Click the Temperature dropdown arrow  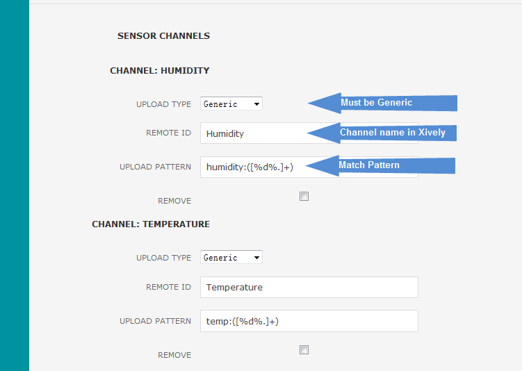[x=256, y=258]
